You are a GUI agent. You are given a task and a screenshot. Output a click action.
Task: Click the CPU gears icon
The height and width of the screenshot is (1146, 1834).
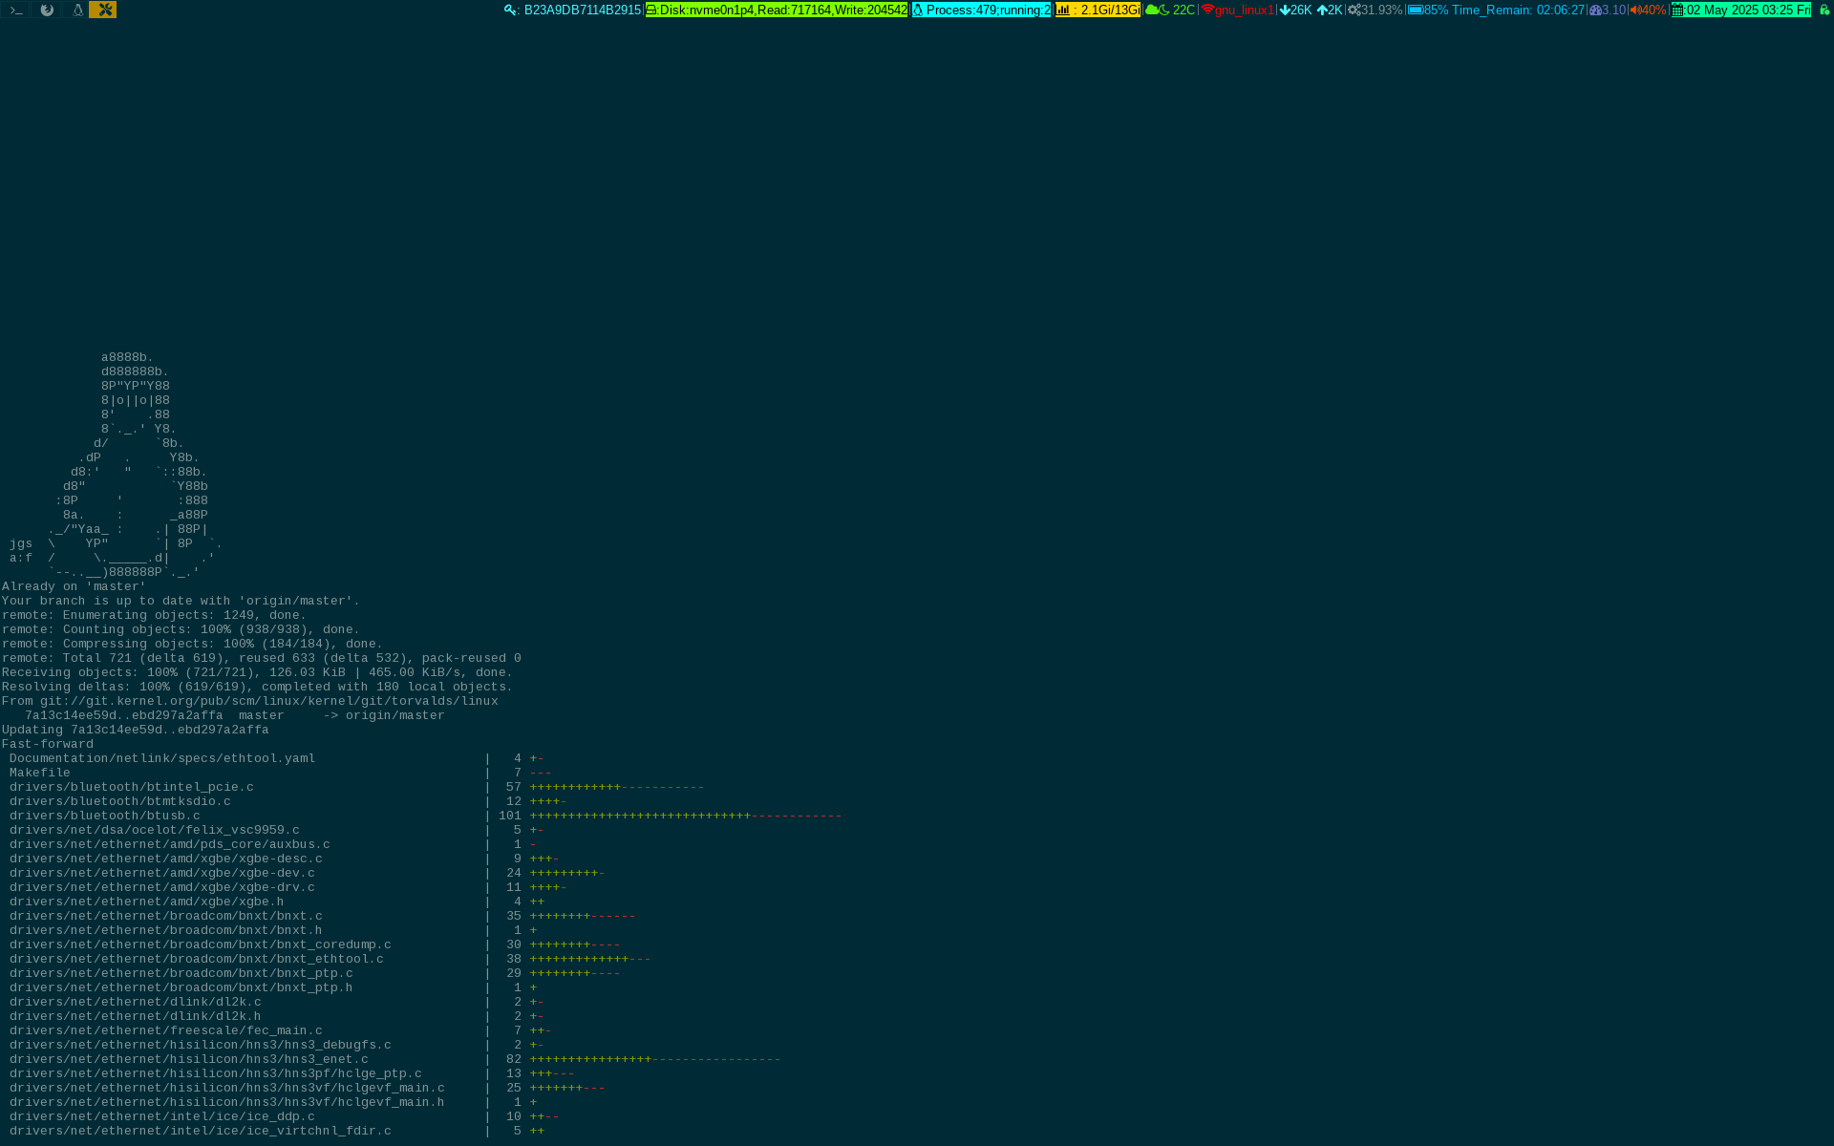coord(1354,10)
